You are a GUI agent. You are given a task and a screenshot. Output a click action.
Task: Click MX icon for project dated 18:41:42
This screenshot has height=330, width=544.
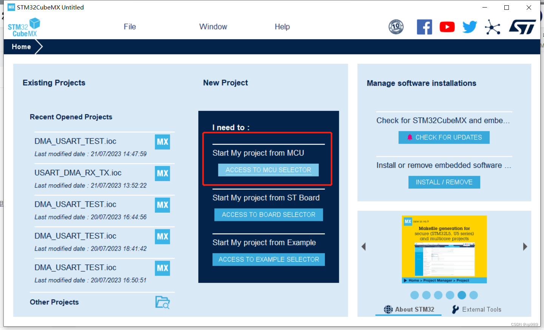[x=162, y=236]
